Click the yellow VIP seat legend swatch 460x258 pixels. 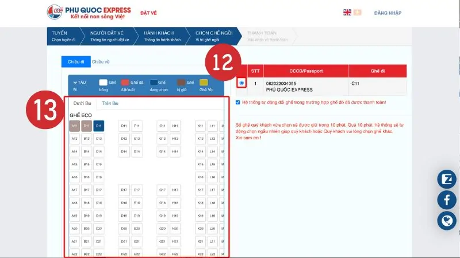204,83
